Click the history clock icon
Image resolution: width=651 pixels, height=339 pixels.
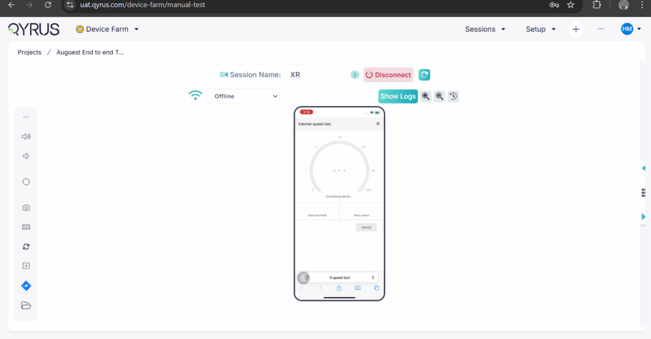coord(453,96)
